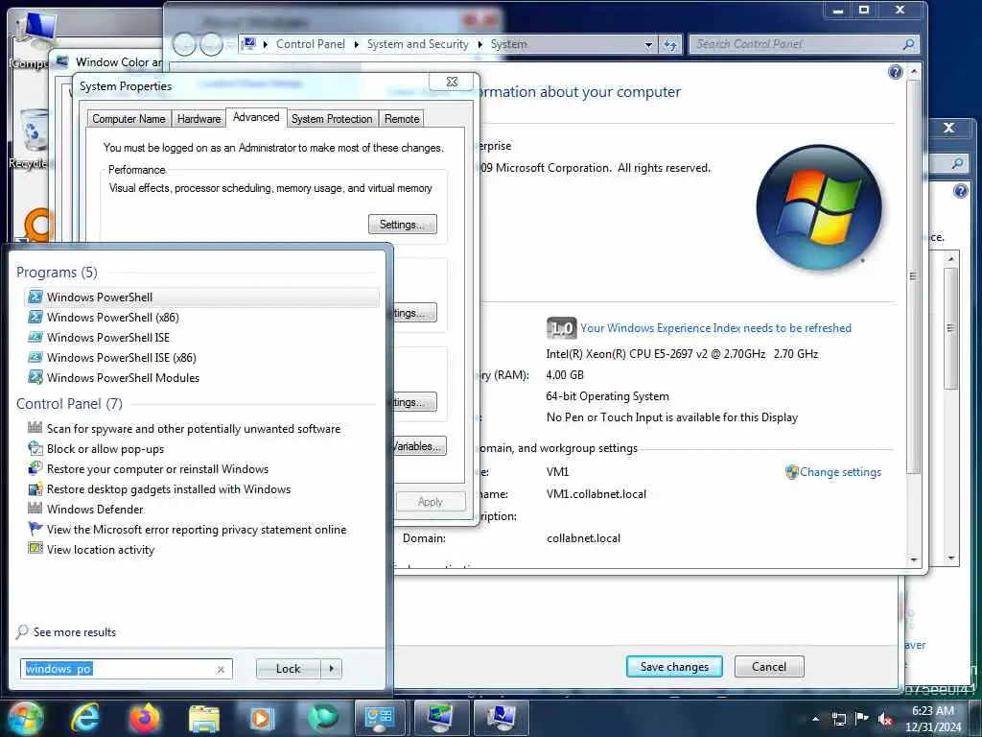Switch to the Hardware tab

click(199, 119)
